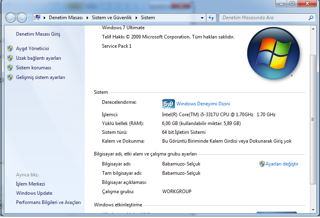Click the Forward navigation arrow button
Viewport: 320px width, 218px height.
point(22,18)
